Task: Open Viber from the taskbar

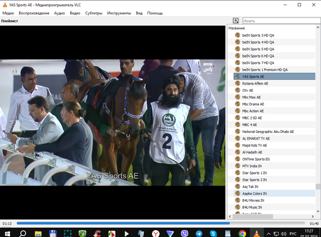Action: click(x=185, y=233)
